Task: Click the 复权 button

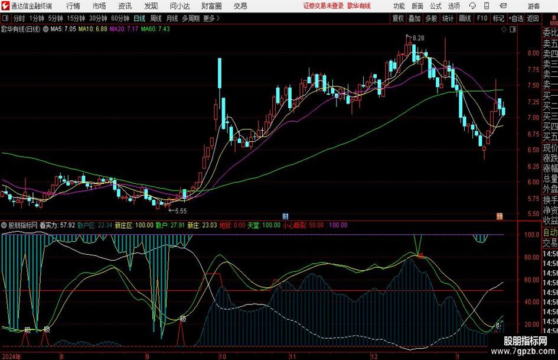Action: [x=398, y=18]
